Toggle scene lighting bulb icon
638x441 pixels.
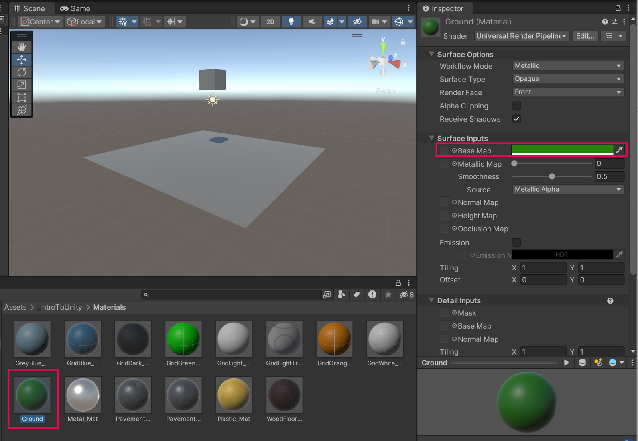(x=291, y=22)
